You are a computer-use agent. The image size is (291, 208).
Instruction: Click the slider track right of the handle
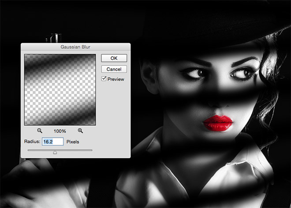coord(75,150)
